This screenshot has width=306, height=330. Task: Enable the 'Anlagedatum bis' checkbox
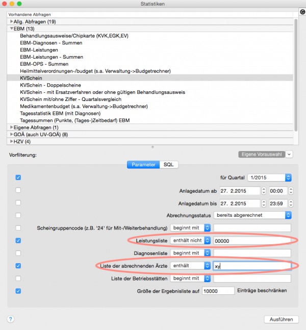click(x=18, y=202)
